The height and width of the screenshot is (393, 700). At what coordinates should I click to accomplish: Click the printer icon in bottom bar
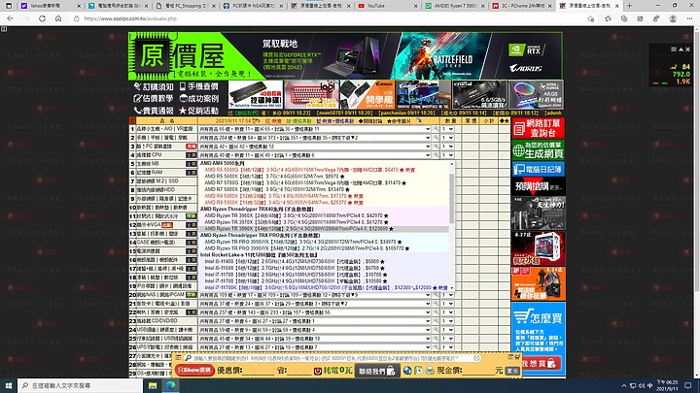pos(430,371)
